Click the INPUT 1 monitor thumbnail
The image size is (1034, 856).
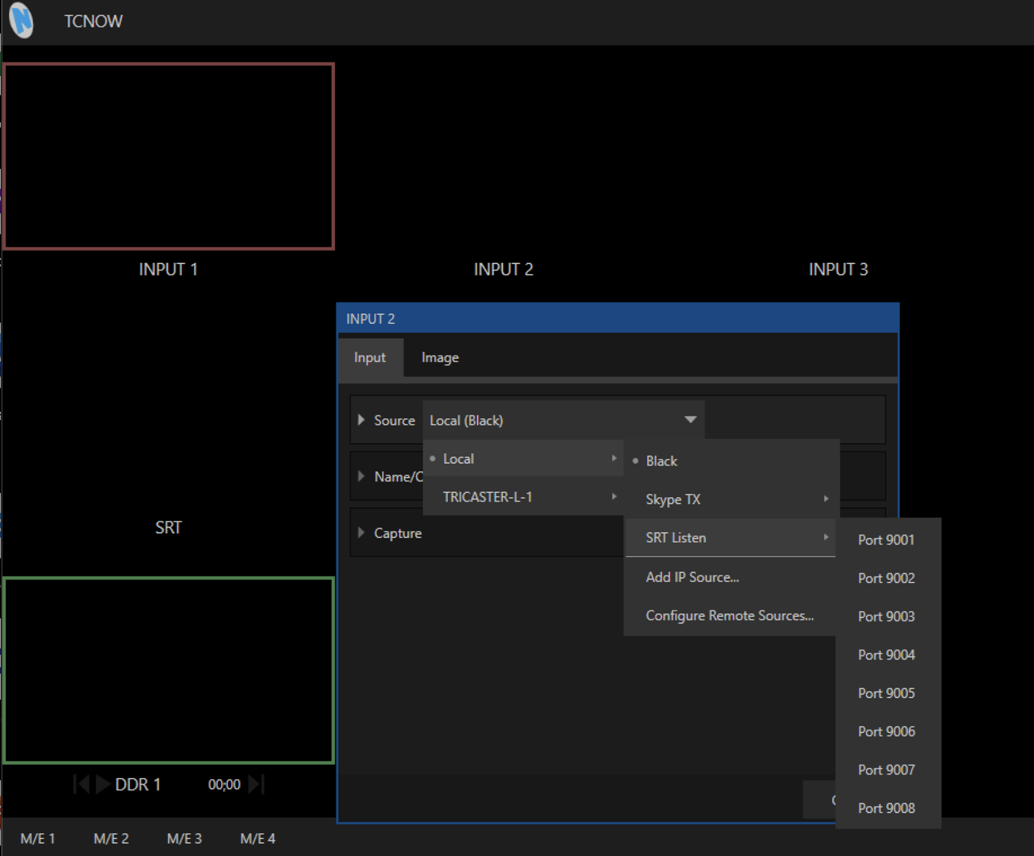(x=168, y=156)
